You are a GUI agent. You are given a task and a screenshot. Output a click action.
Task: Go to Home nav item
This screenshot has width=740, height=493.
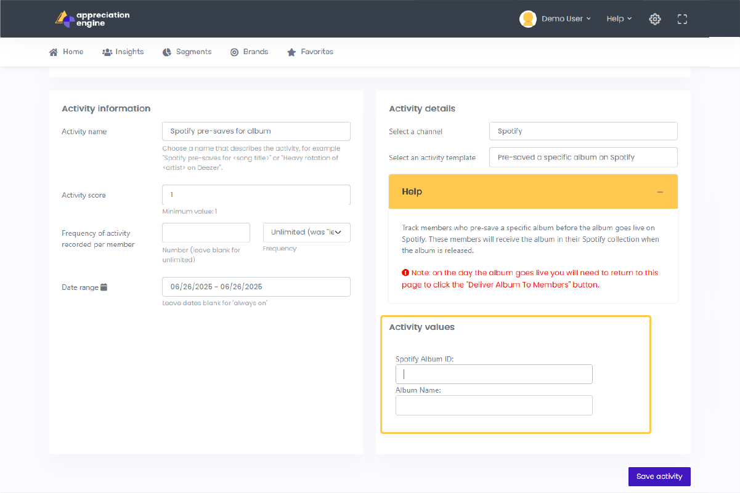pos(67,52)
